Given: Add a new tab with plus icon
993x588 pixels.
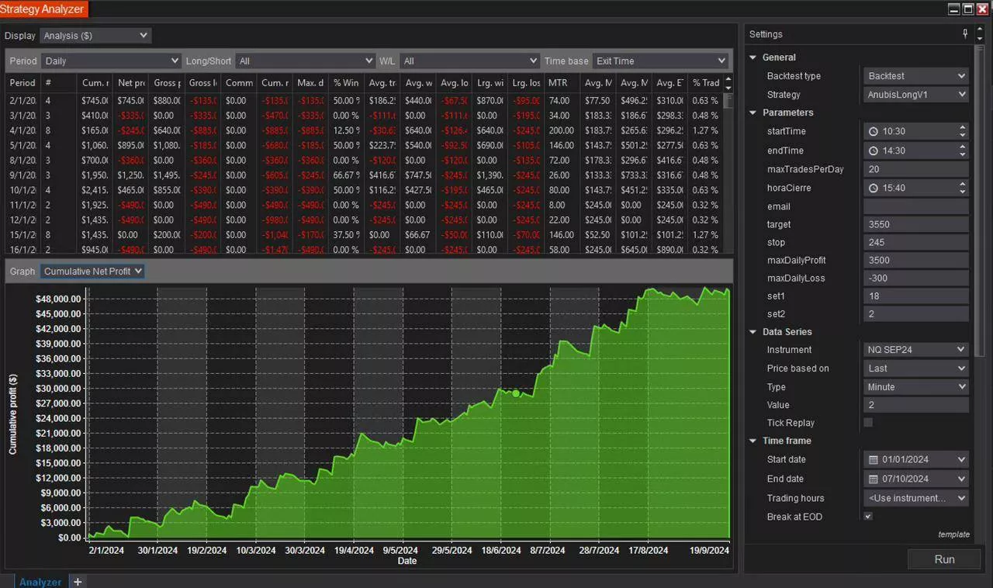Looking at the screenshot, I should (x=78, y=582).
